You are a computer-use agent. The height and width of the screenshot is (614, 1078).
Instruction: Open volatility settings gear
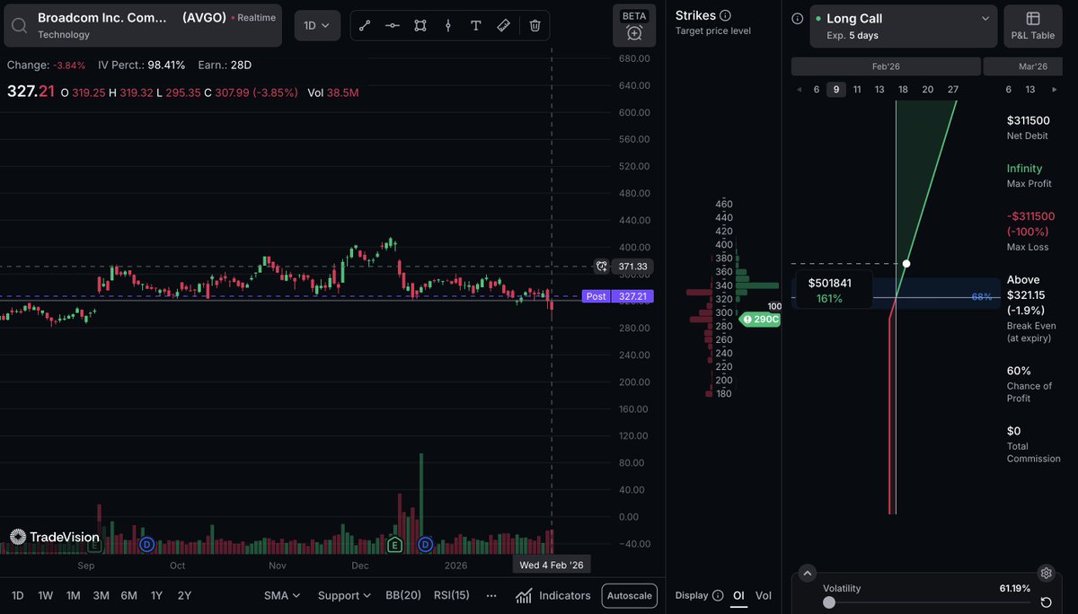point(1046,573)
